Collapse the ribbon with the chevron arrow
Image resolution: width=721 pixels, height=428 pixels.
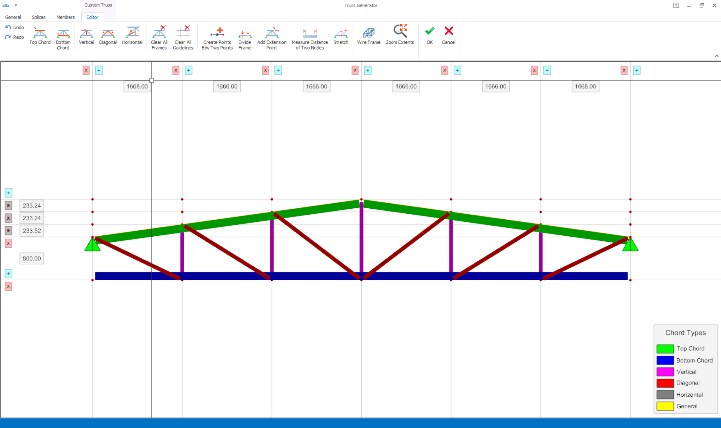pos(716,56)
